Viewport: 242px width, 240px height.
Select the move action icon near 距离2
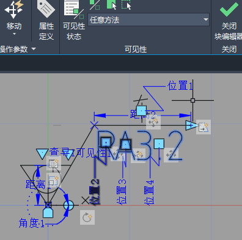click(153, 122)
